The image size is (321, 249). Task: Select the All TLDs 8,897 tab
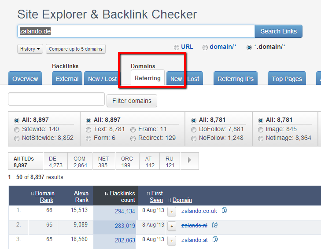(x=26, y=161)
